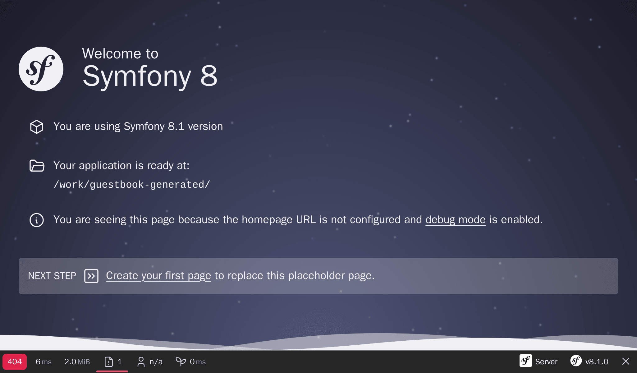Open the logs panel icon showing 1 error
637x373 pixels.
pyautogui.click(x=109, y=362)
